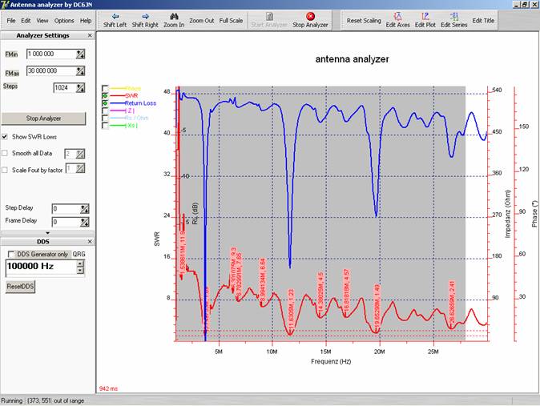
Task: Toggle the Return Loss series in legend
Action: (x=106, y=103)
